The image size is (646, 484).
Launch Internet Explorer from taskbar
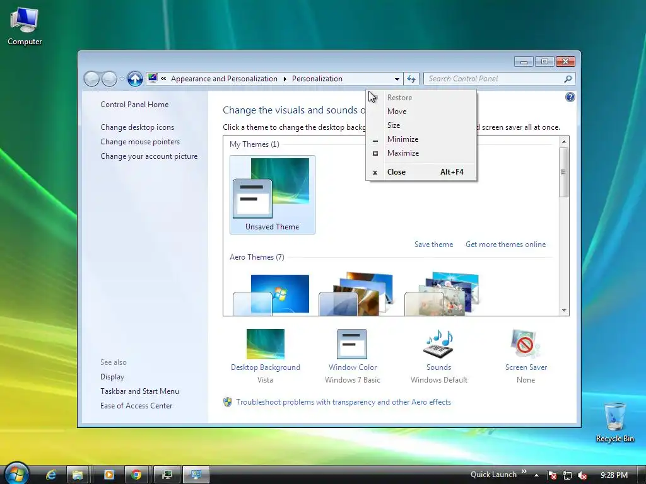[x=50, y=475]
